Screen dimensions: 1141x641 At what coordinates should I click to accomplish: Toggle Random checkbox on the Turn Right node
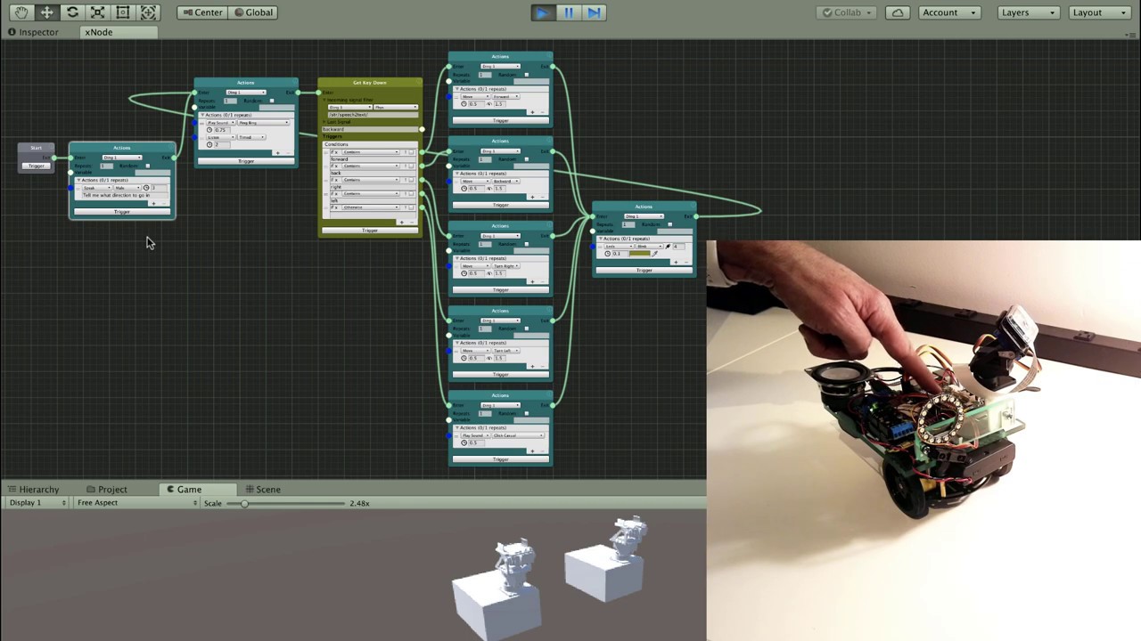[x=526, y=244]
